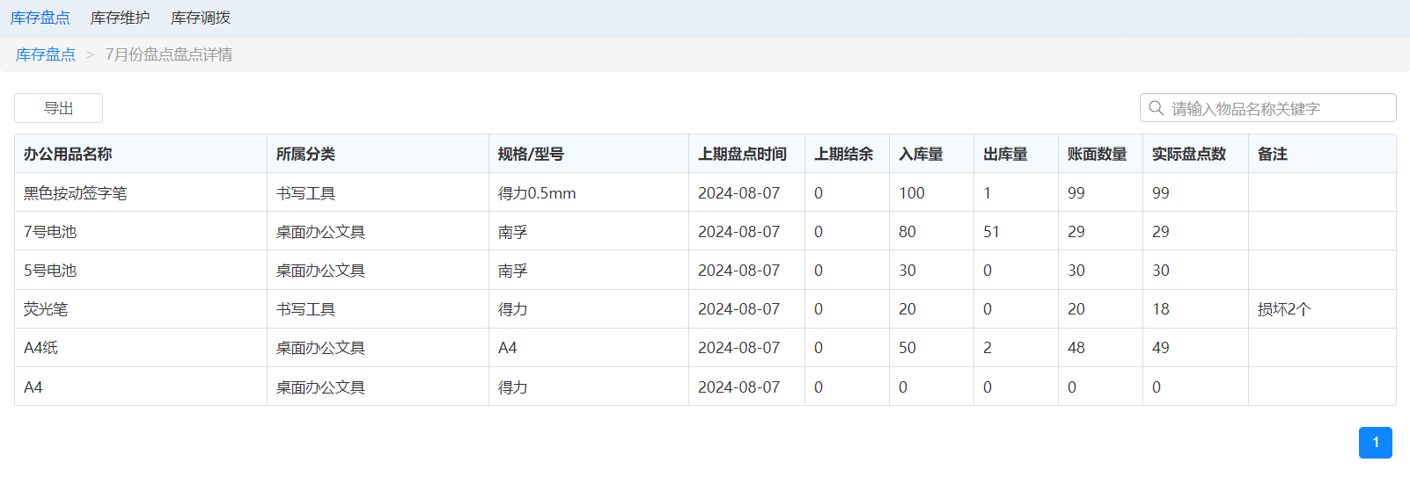Click the search magnifier icon
1410x477 pixels.
pos(1156,108)
